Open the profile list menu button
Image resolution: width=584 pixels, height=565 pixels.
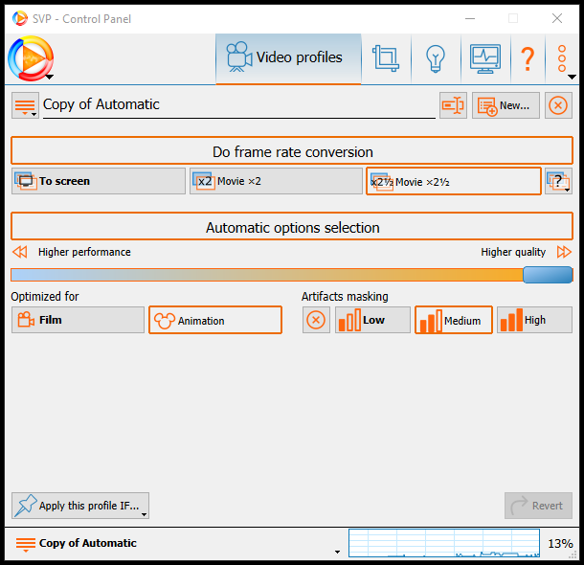(x=25, y=105)
